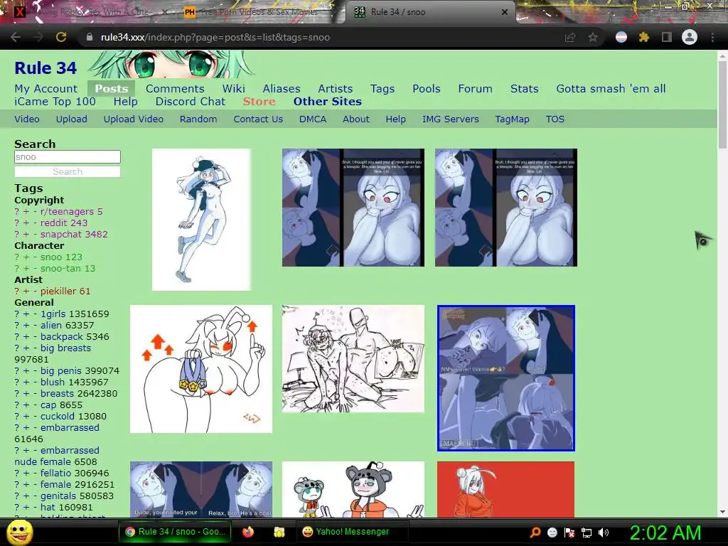Open the 'Rule 34' site title link
The height and width of the screenshot is (546, 728).
(45, 68)
